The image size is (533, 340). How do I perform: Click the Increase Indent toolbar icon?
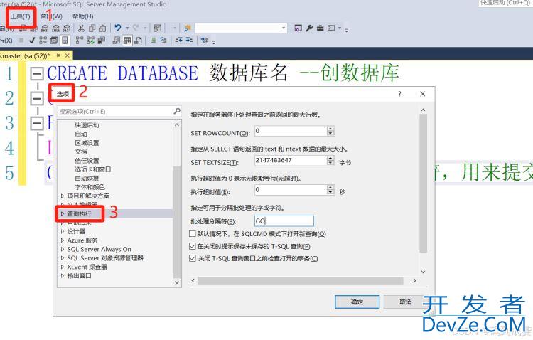(x=189, y=41)
